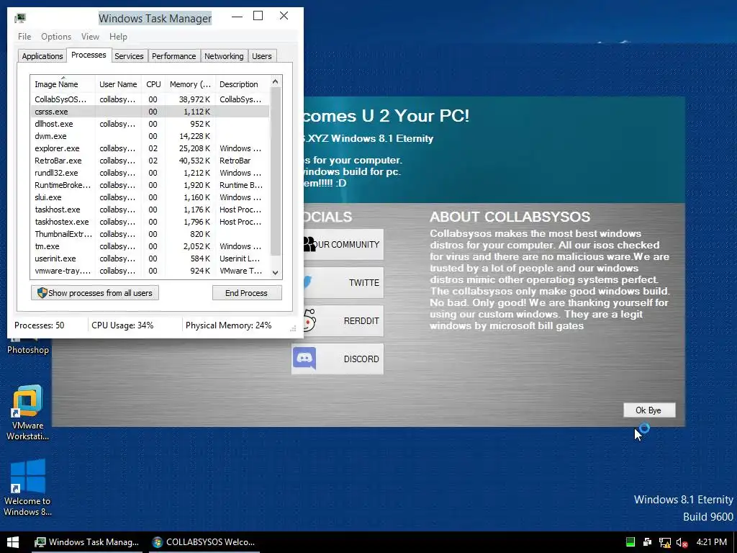Click the Windows Task Manager taskbar button
This screenshot has width=737, height=553.
pyautogui.click(x=87, y=542)
